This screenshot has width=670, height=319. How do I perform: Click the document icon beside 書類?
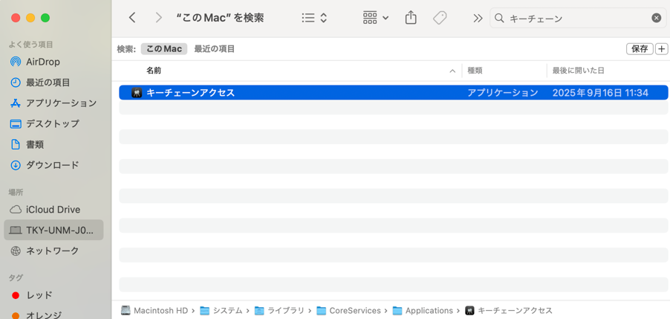pos(16,144)
